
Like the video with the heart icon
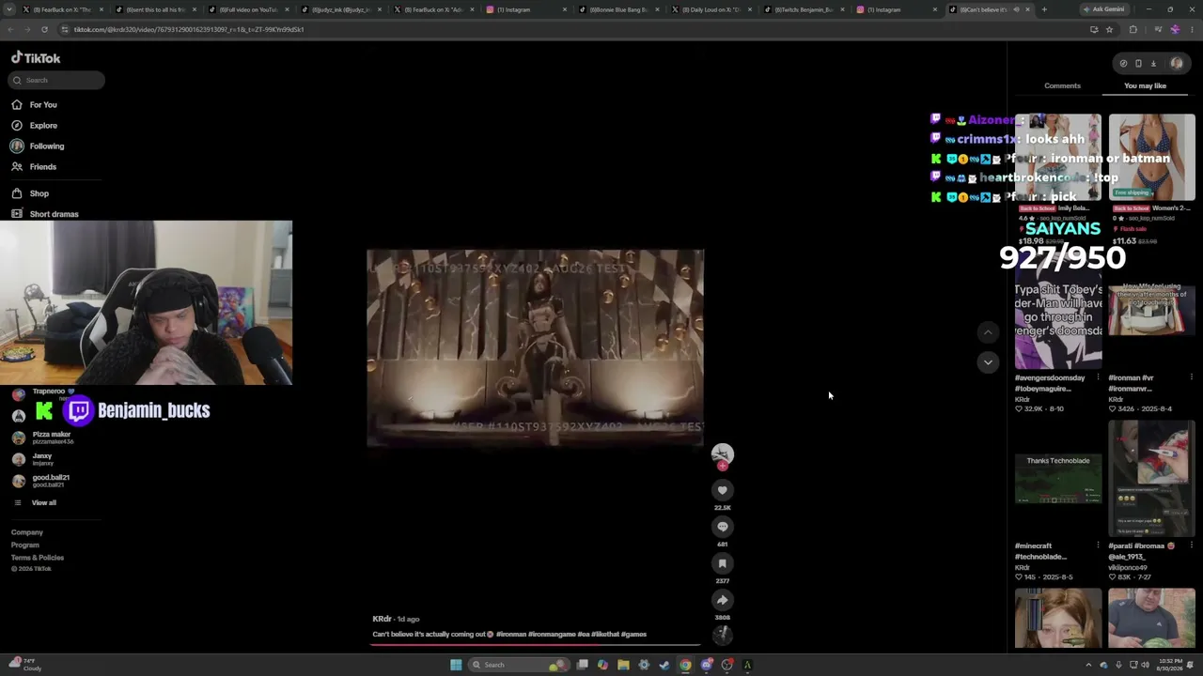point(722,490)
